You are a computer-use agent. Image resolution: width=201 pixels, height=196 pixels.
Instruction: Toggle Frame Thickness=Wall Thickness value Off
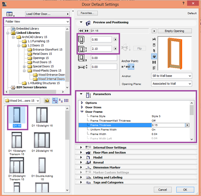[154, 120]
